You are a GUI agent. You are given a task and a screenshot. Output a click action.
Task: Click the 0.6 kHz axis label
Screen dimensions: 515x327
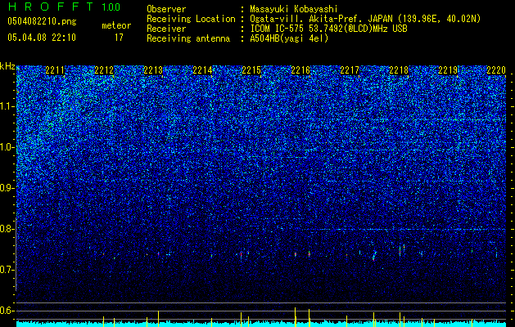pyautogui.click(x=7, y=311)
